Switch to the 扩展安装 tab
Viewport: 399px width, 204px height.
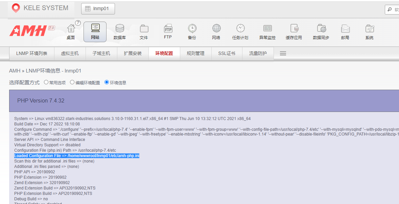coord(133,53)
